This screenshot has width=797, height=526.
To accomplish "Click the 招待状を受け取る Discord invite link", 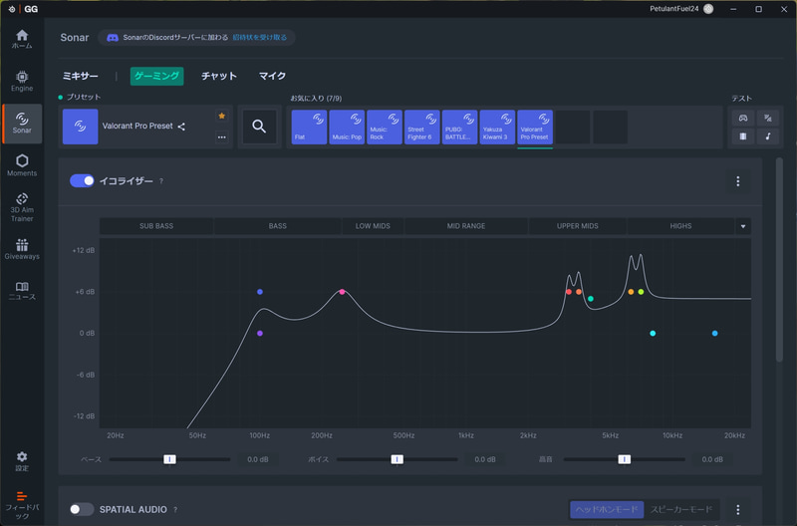I will point(260,37).
